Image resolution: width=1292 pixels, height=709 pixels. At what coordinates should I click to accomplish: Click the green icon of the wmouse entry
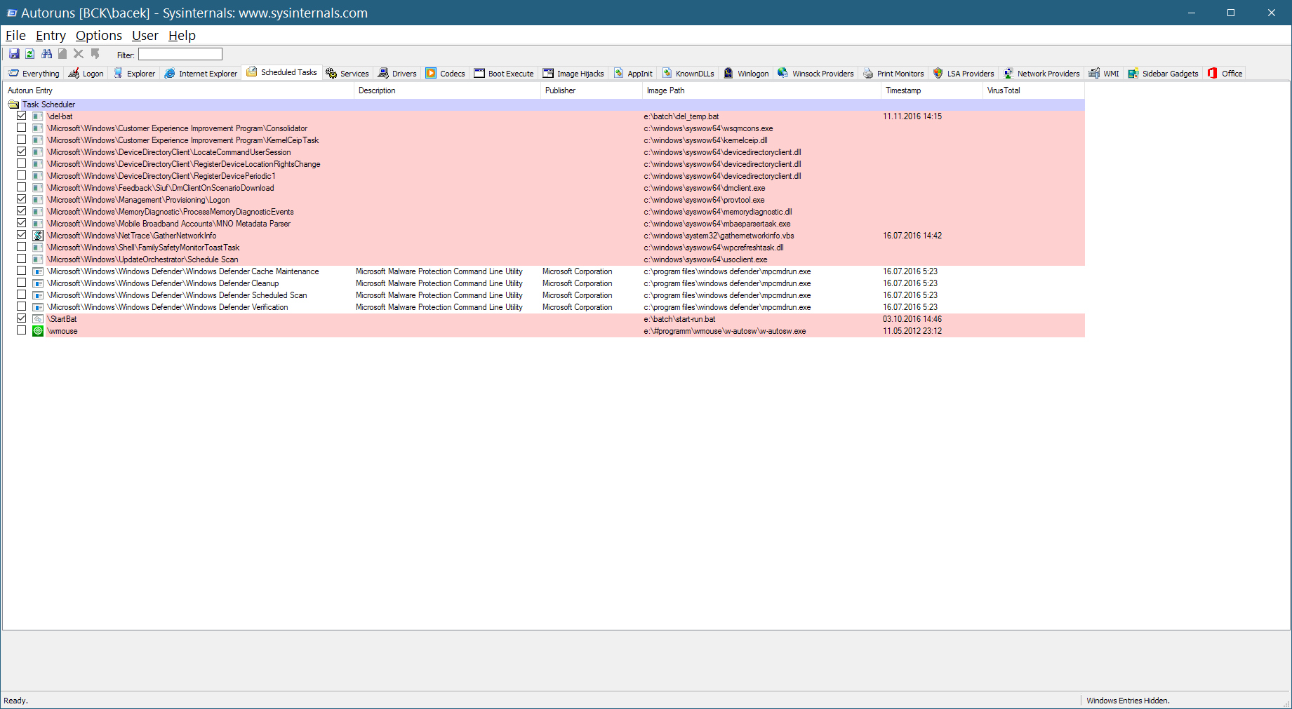38,331
